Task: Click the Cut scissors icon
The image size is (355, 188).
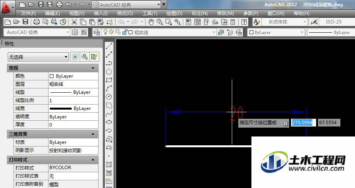Action: pos(74,22)
